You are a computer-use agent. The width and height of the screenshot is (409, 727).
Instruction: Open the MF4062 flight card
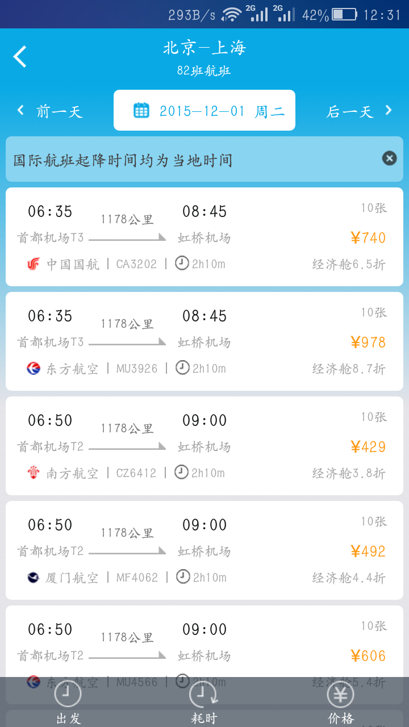pyautogui.click(x=204, y=550)
